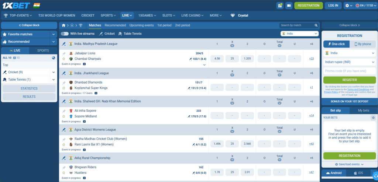Favorite the Hustlers match star
378x182 pixels.
pos(64,173)
